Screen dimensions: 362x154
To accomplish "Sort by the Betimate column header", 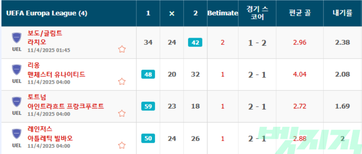I will coord(223,13).
